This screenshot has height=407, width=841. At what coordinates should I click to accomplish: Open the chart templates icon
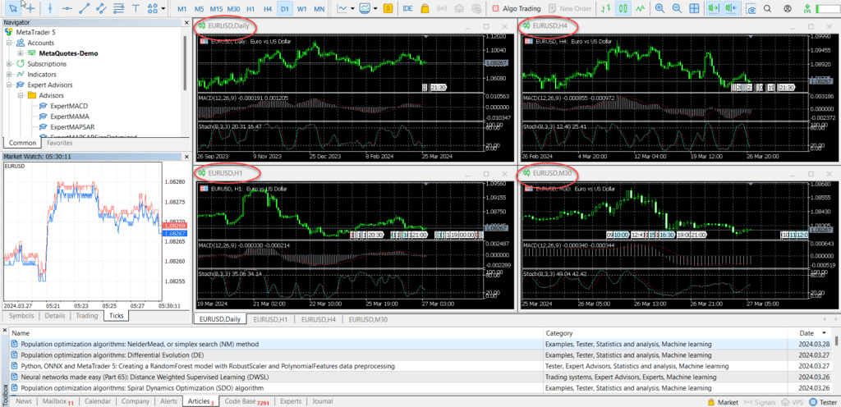[x=365, y=8]
